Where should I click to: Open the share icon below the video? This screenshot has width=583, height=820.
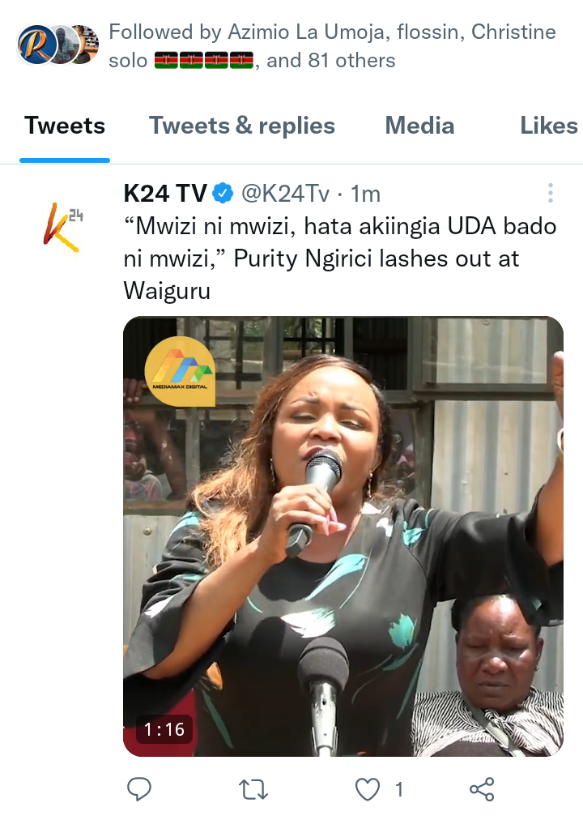tap(482, 789)
